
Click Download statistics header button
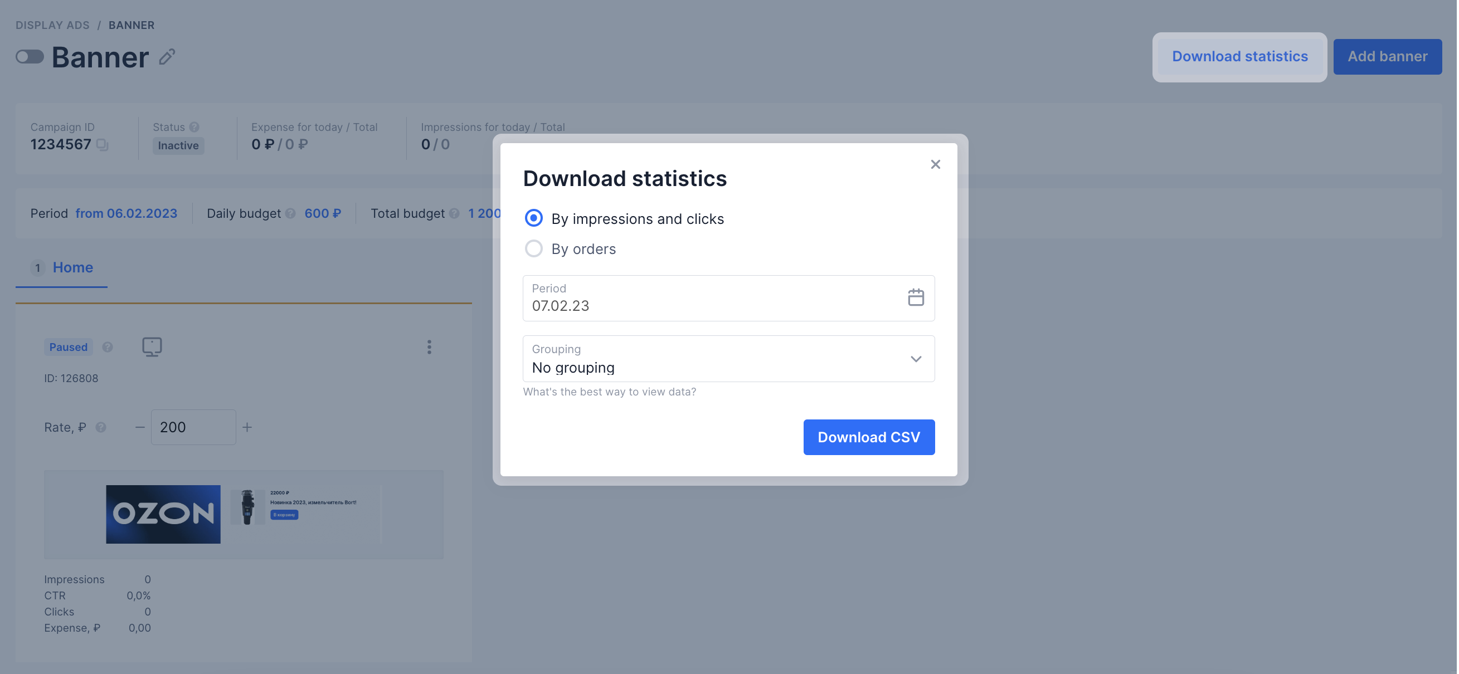click(x=1239, y=57)
